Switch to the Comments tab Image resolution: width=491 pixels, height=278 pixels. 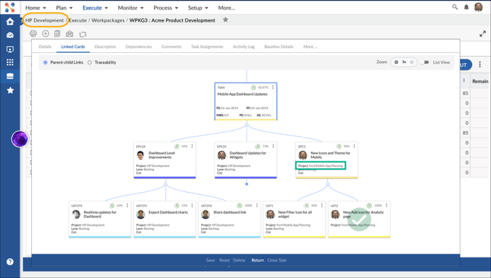point(171,47)
